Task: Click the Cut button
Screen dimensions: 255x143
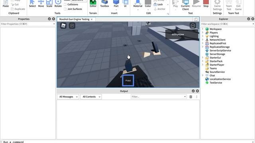Action: (x=15, y=4)
